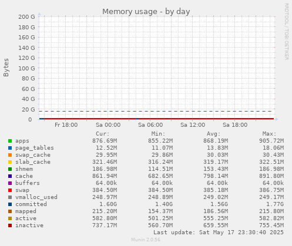Screen dimensions: 292x246
Task: Click the 200 G y-axis tick label
Action: [26, 17]
